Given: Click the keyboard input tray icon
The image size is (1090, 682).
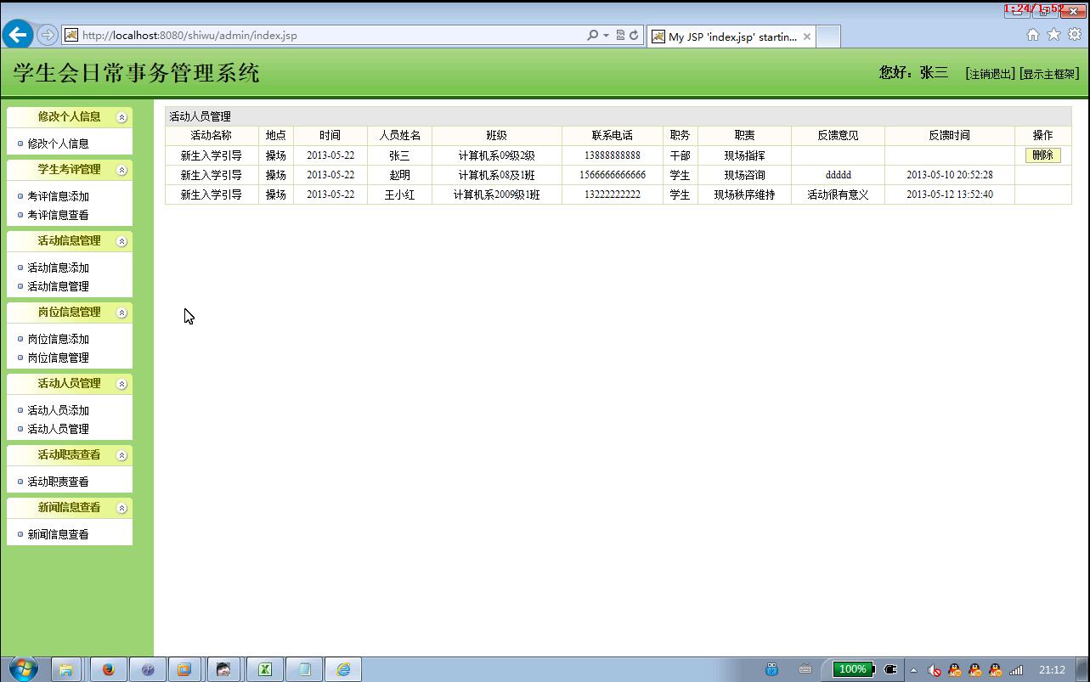Looking at the screenshot, I should pyautogui.click(x=805, y=669).
